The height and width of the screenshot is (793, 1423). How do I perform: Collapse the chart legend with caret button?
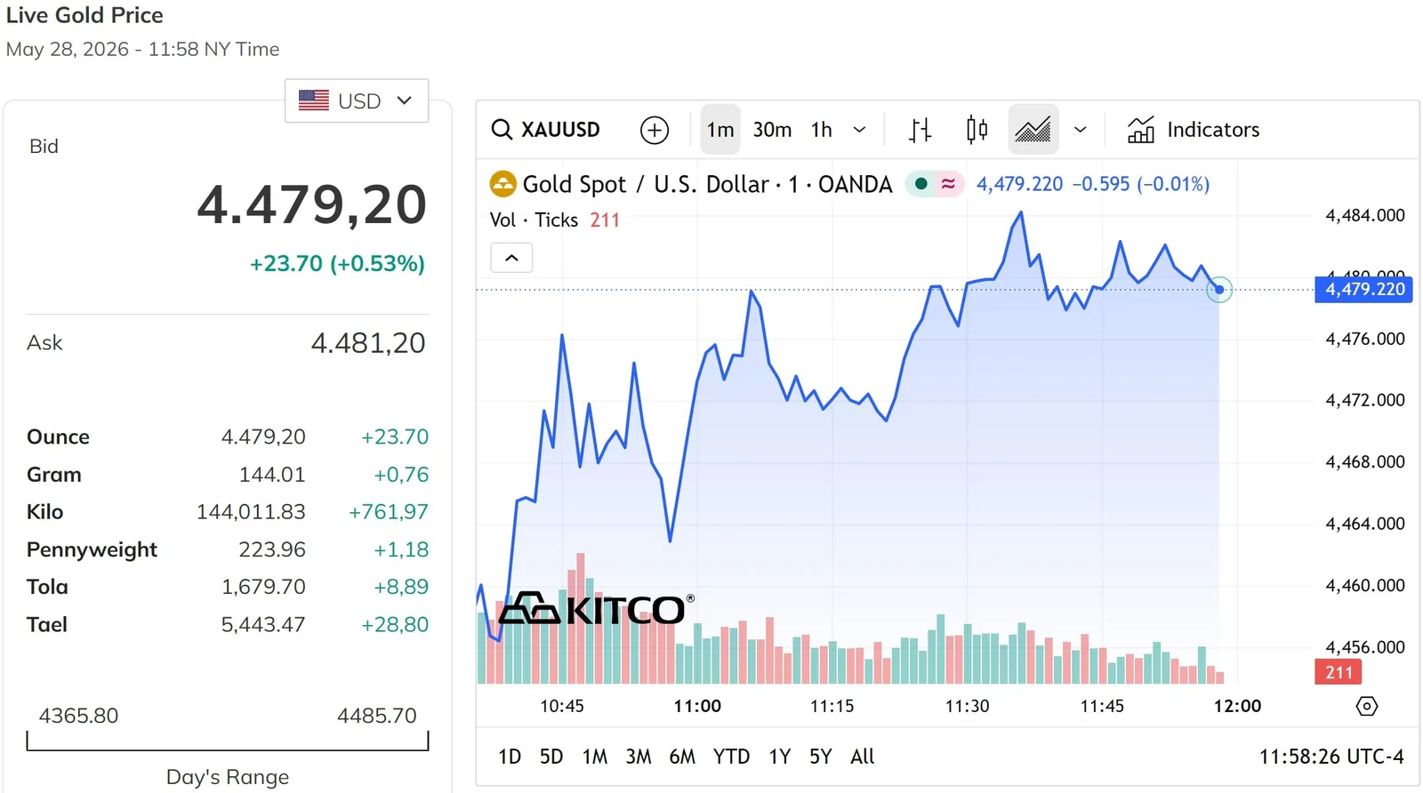click(x=511, y=258)
